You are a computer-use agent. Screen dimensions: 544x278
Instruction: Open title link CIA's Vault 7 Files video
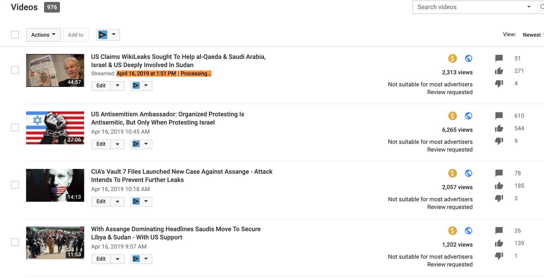182,176
